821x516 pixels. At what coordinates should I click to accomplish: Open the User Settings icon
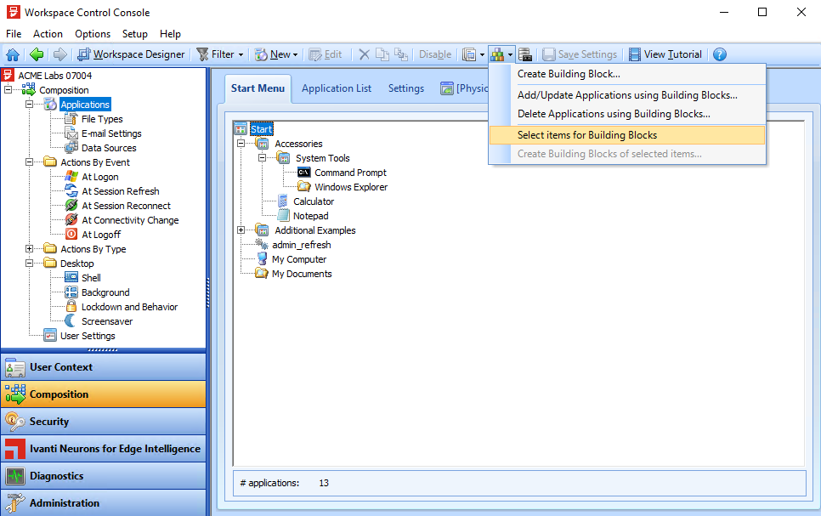click(x=50, y=336)
